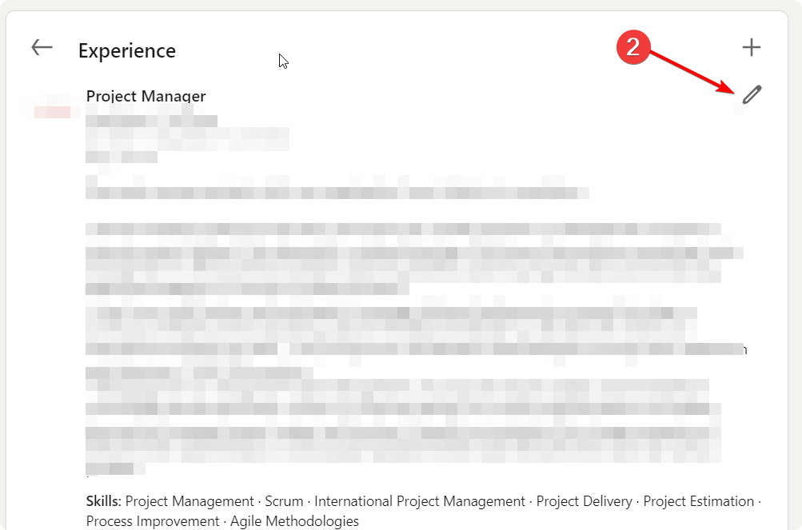Open the Process Improvement skill

click(152, 521)
